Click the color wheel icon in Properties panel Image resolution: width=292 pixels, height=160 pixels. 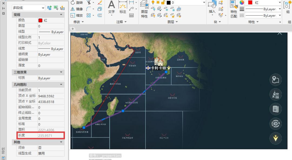pos(242,2)
